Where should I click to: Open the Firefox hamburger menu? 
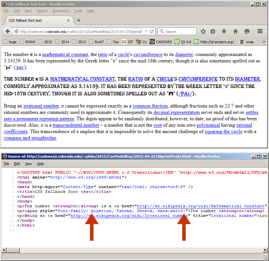point(260,31)
